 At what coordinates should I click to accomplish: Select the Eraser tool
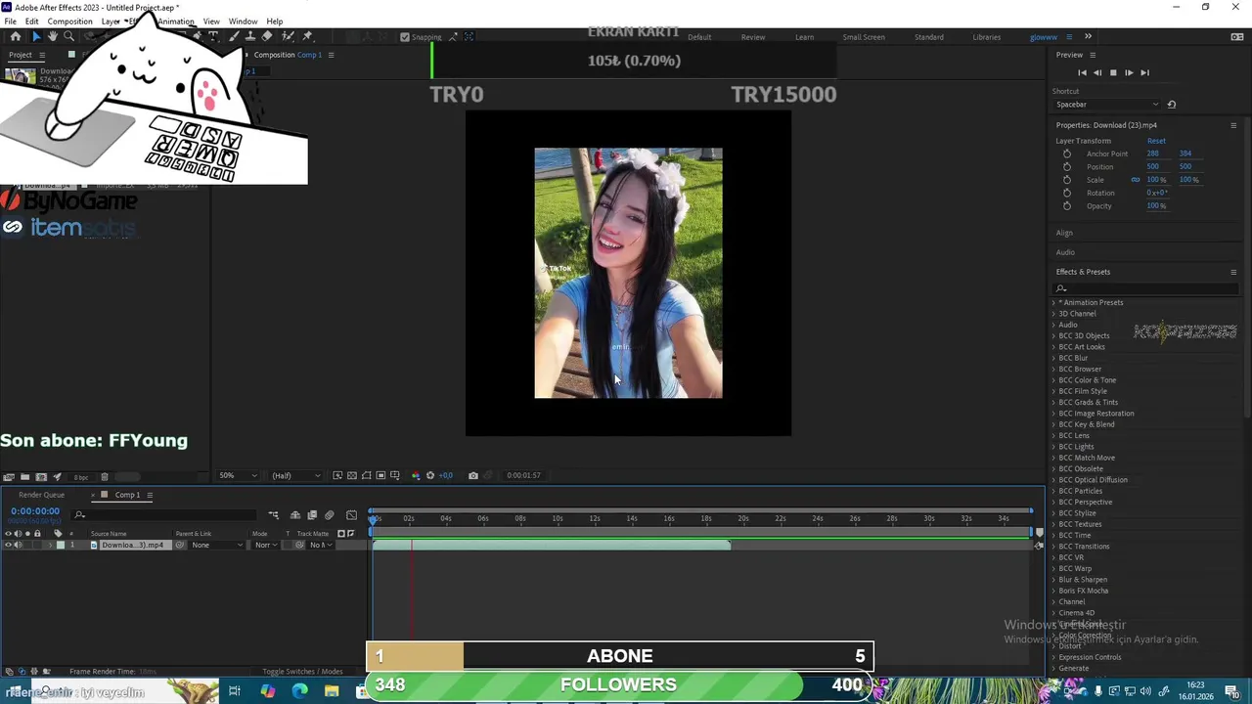point(267,36)
